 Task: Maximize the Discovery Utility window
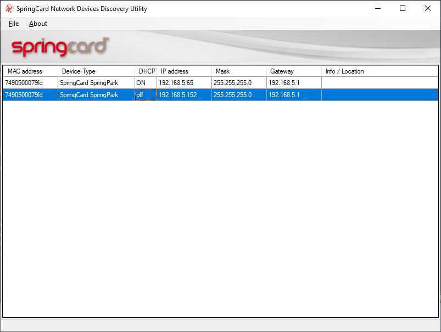coord(403,8)
